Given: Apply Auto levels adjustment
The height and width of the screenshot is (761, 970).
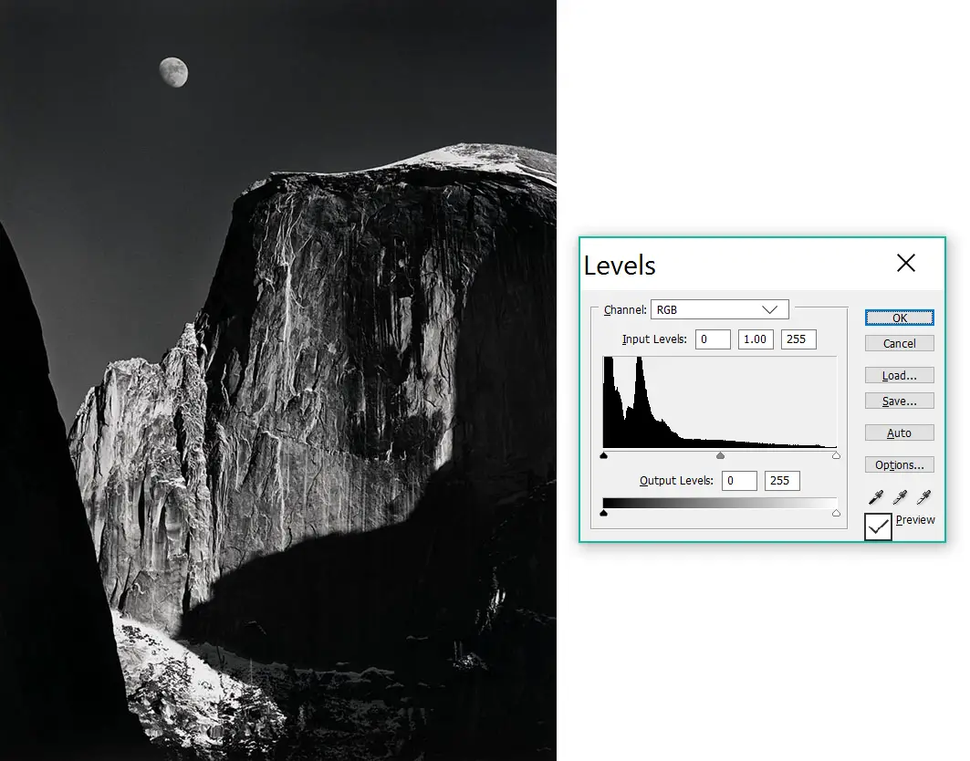Looking at the screenshot, I should coord(900,433).
